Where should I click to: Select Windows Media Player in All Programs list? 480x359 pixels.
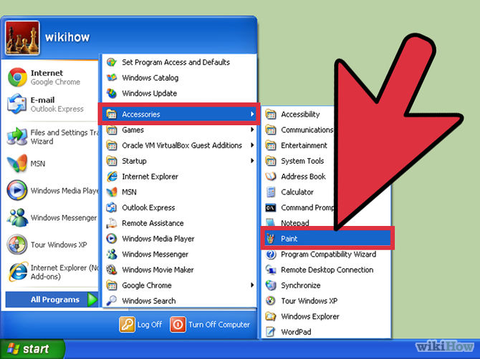(179, 239)
